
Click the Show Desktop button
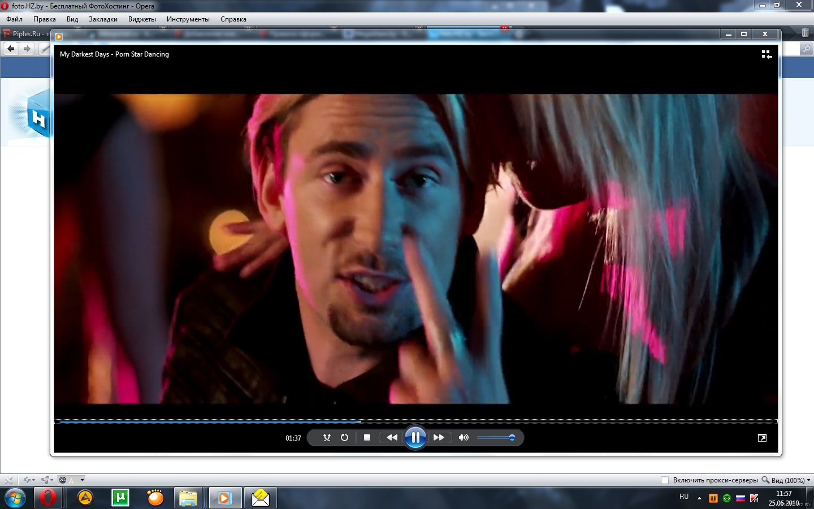809,498
